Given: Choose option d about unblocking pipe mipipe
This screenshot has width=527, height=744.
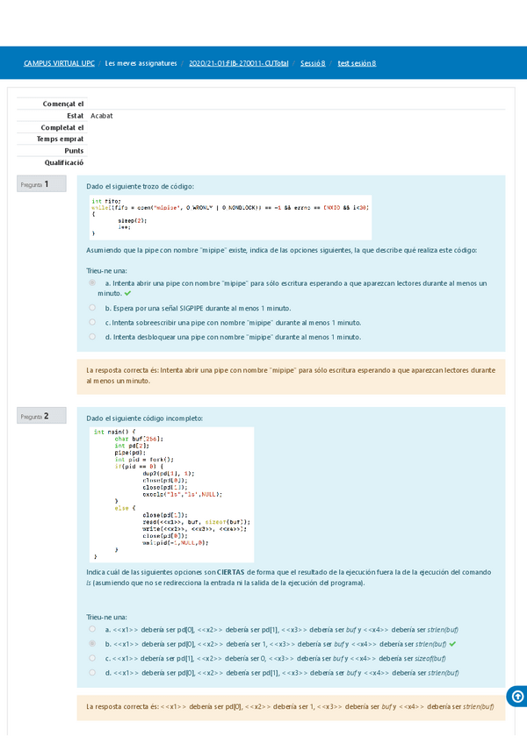Looking at the screenshot, I should point(92,336).
